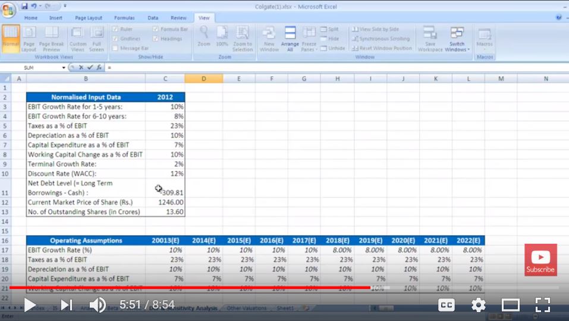Switch to Full Screen view
This screenshot has width=569, height=321.
click(96, 39)
